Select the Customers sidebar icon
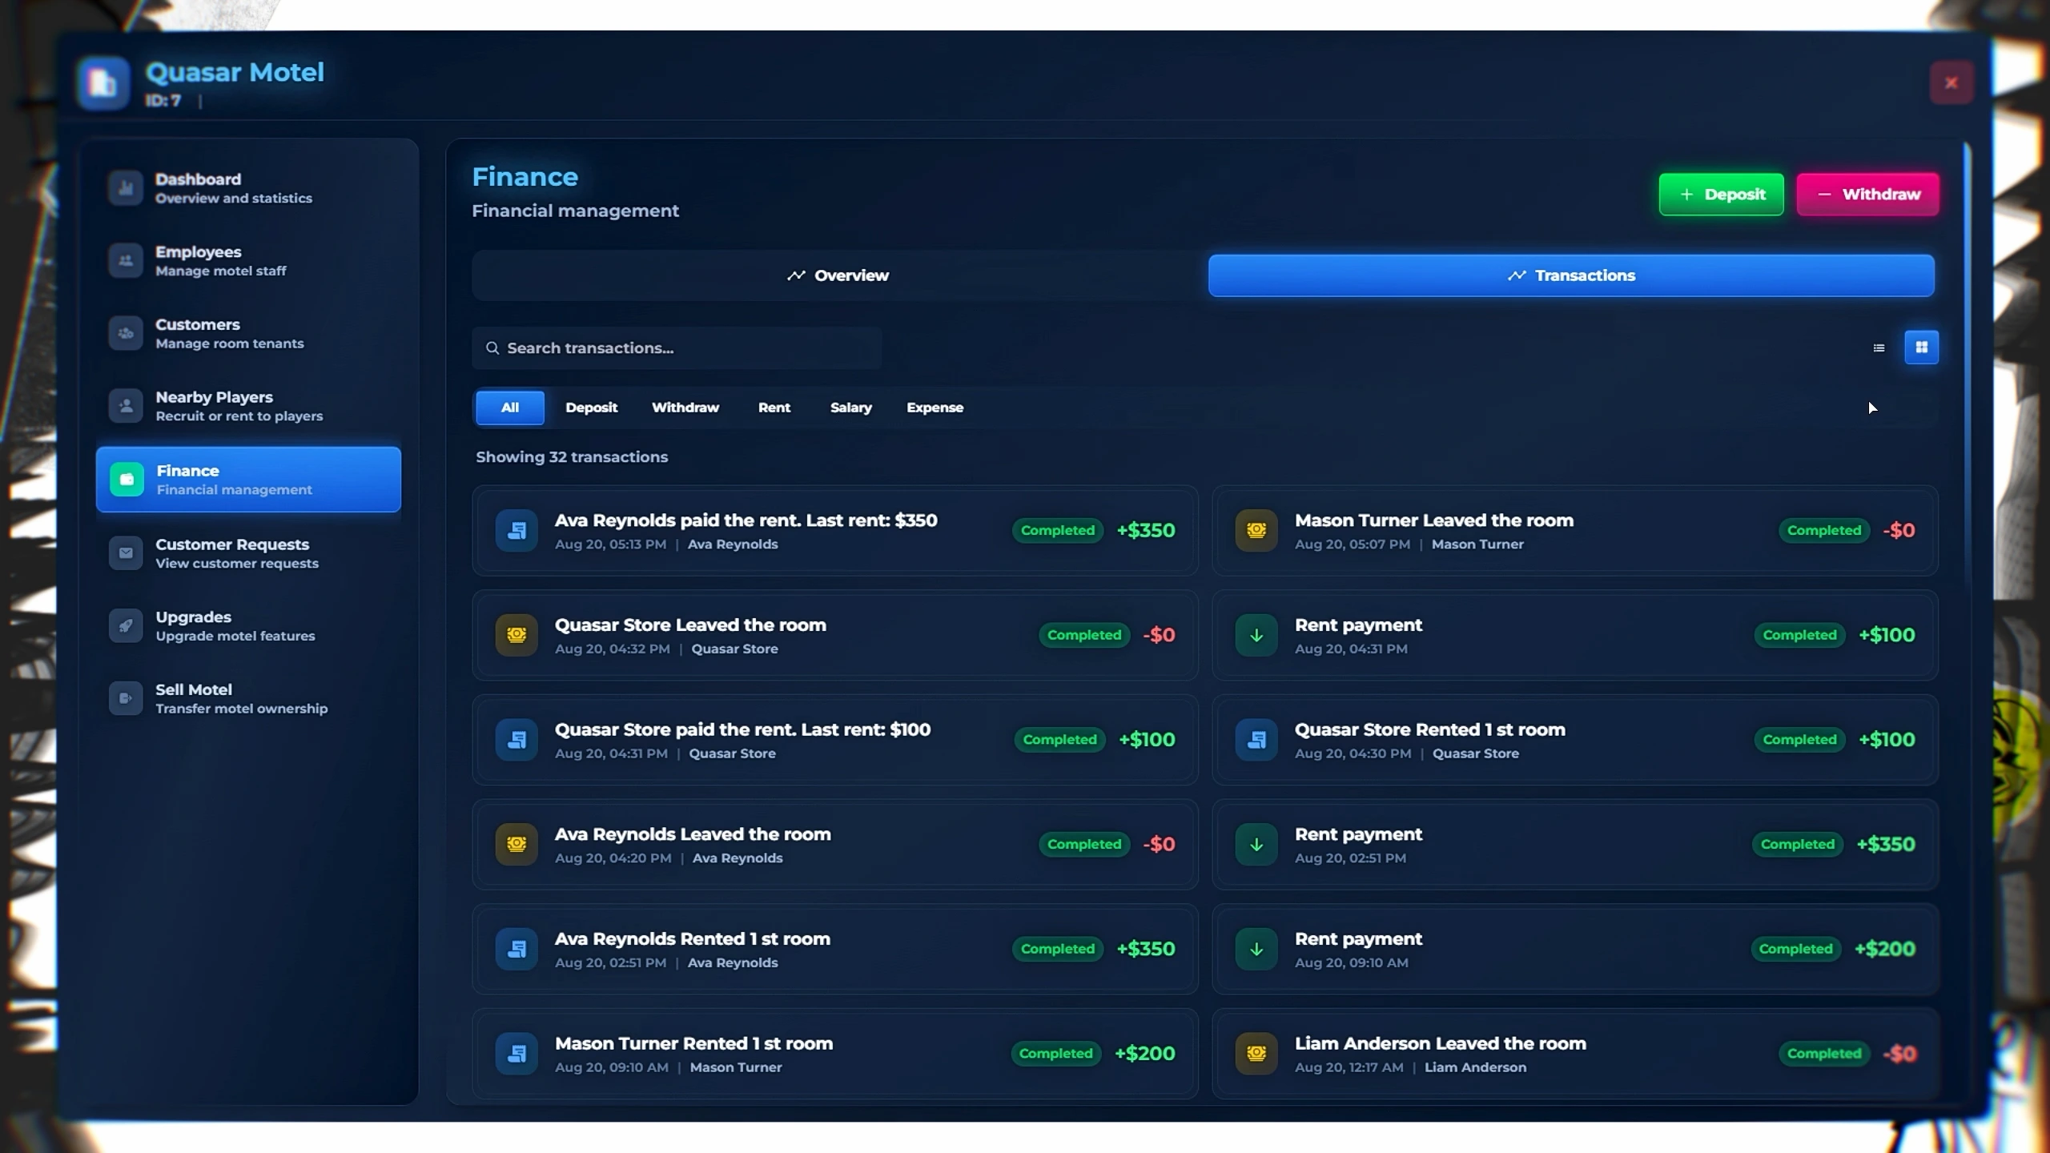 (x=126, y=334)
